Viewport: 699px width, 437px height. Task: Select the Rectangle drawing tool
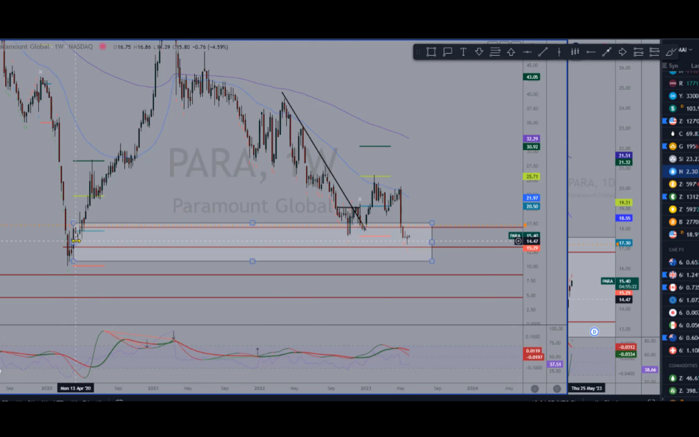coord(431,52)
